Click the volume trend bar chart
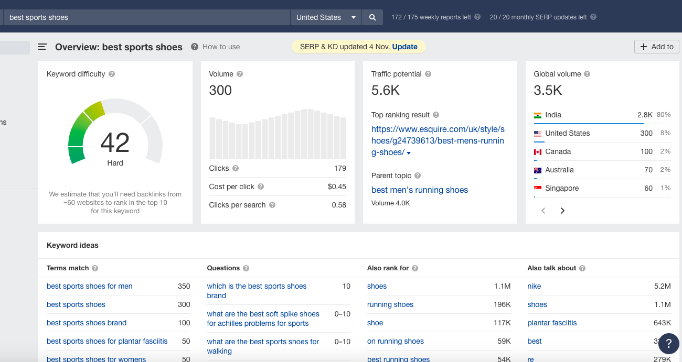The width and height of the screenshot is (682, 362). [278, 134]
